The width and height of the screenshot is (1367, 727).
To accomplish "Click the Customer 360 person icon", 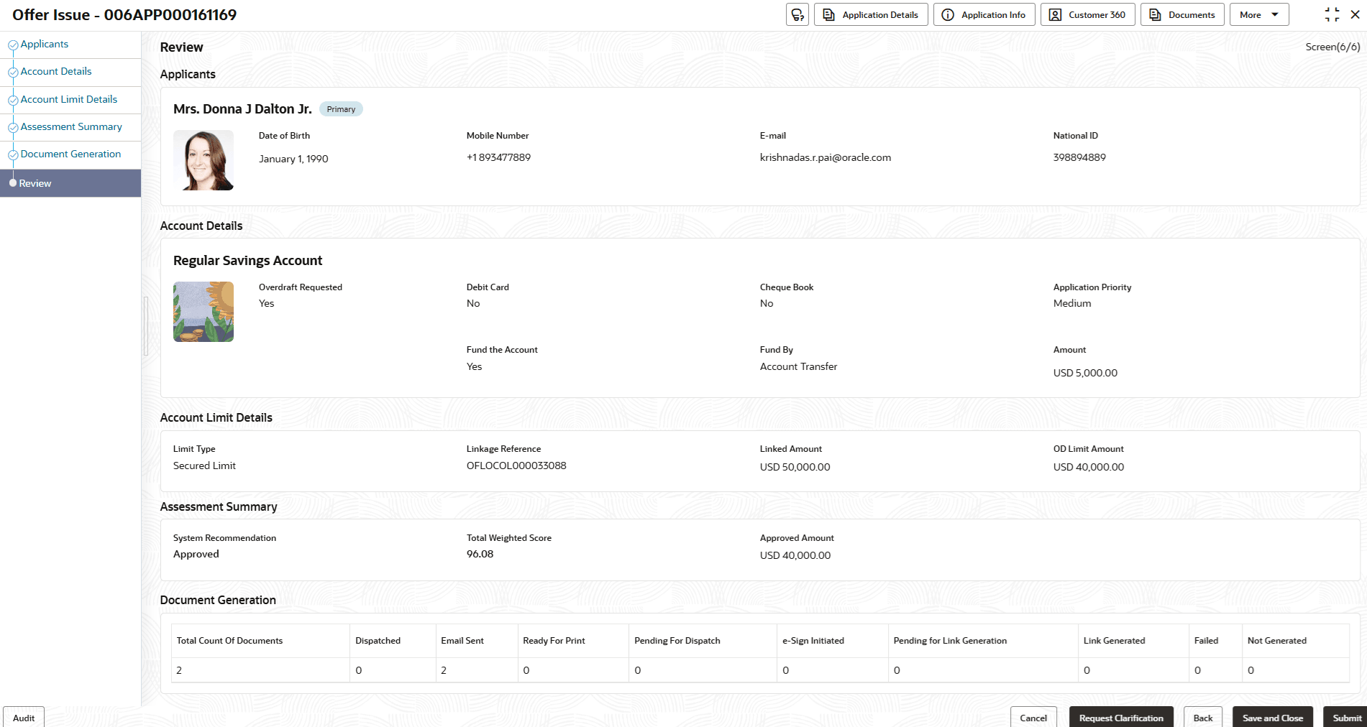I will tap(1055, 15).
